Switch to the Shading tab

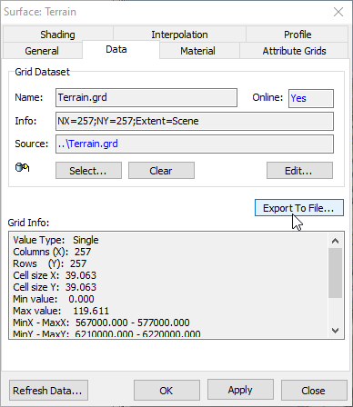coord(57,35)
